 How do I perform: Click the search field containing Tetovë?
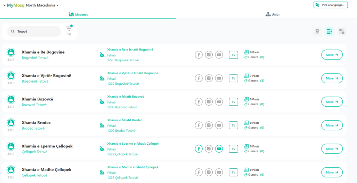pos(37,31)
